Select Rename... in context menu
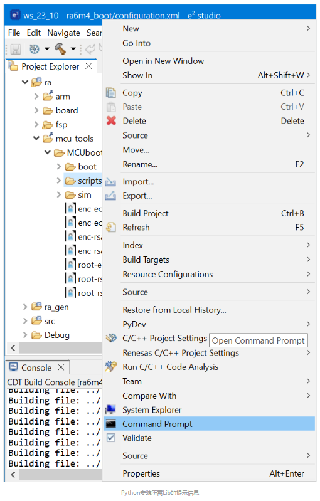The width and height of the screenshot is (320, 501). (x=209, y=164)
